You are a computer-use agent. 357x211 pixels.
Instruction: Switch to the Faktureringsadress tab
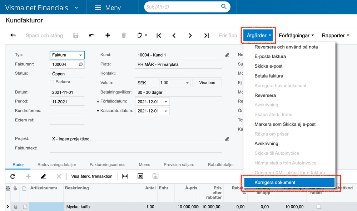(x=108, y=165)
